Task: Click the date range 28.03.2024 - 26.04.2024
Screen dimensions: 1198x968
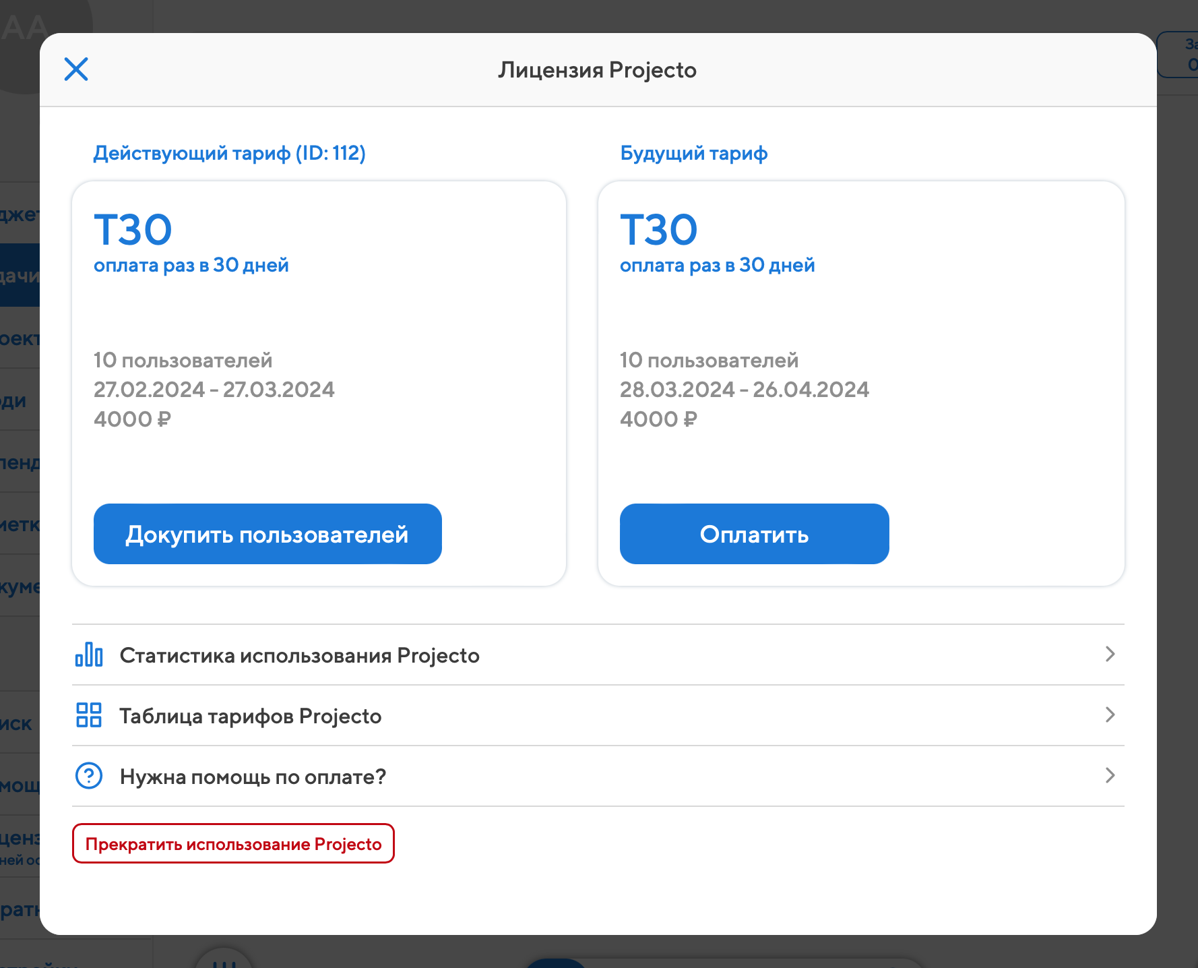Action: coord(745,389)
